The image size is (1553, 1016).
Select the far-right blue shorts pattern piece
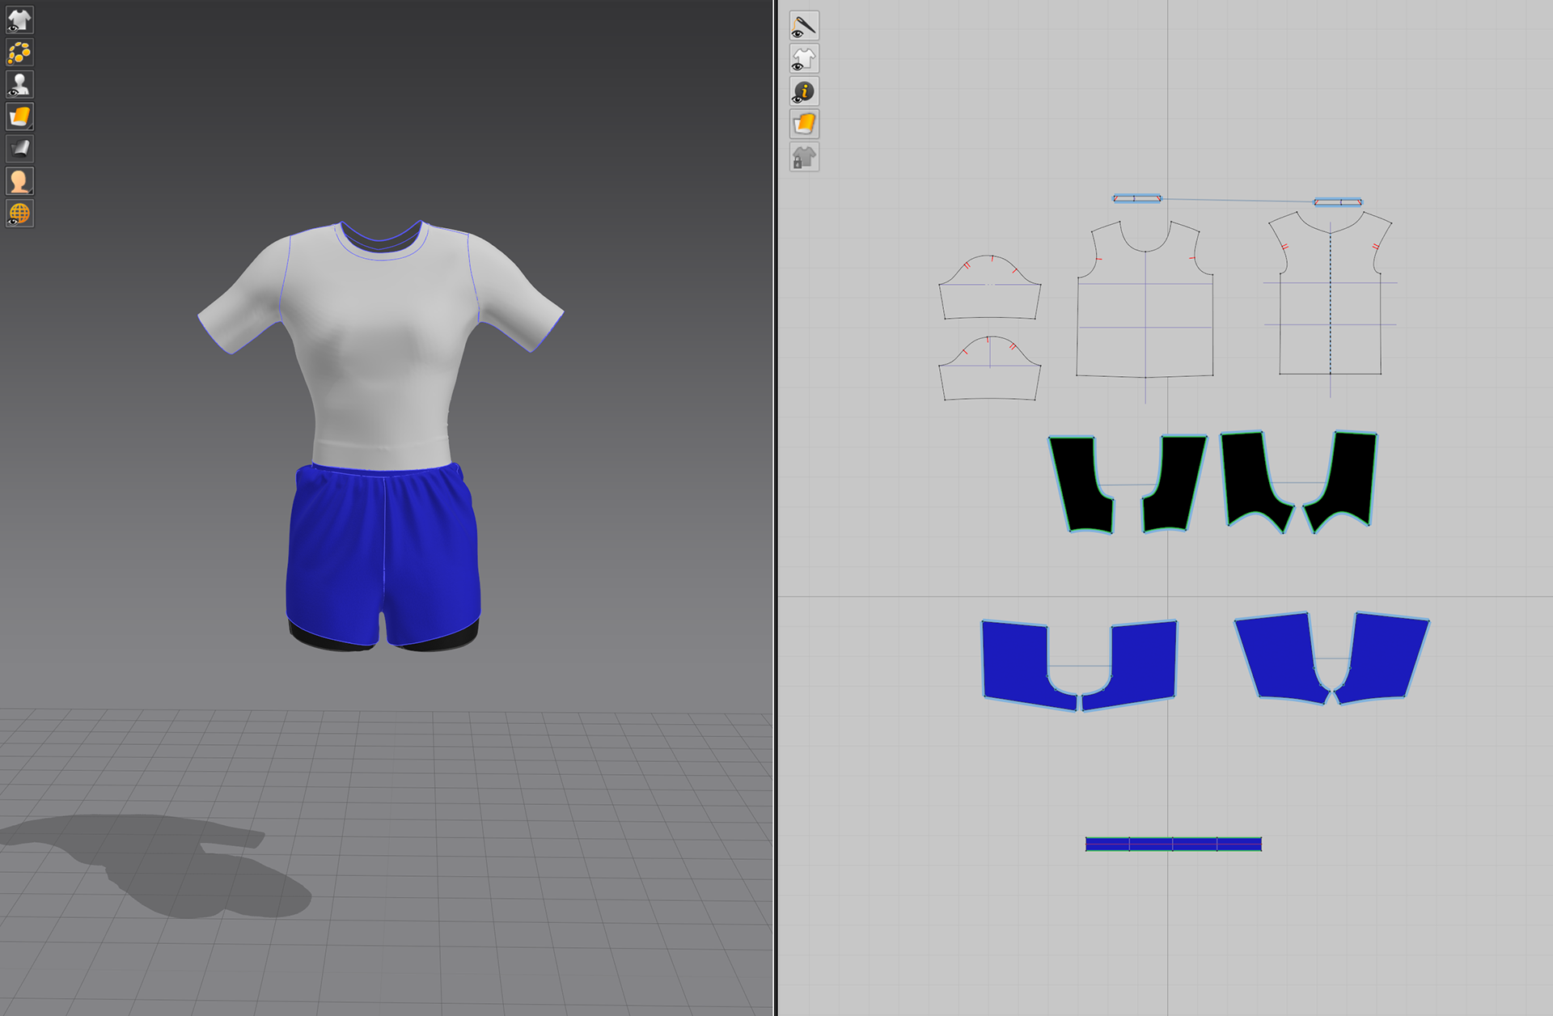click(1387, 655)
